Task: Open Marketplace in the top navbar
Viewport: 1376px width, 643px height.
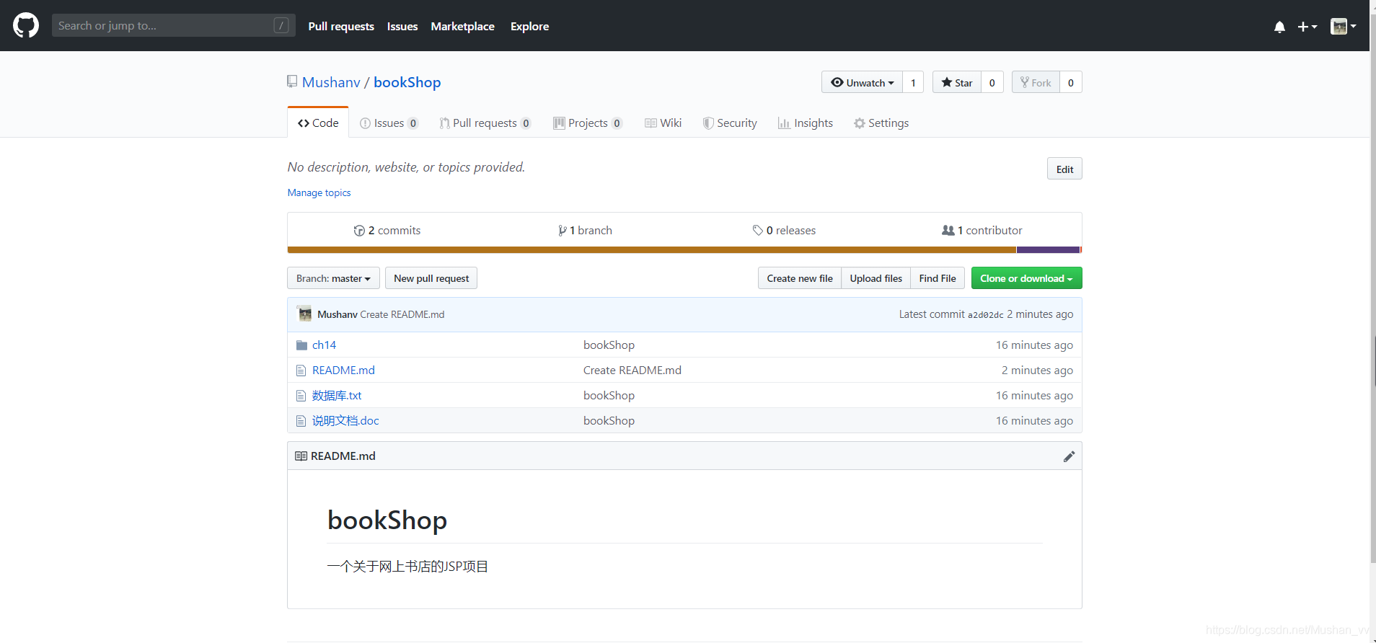Action: (463, 26)
